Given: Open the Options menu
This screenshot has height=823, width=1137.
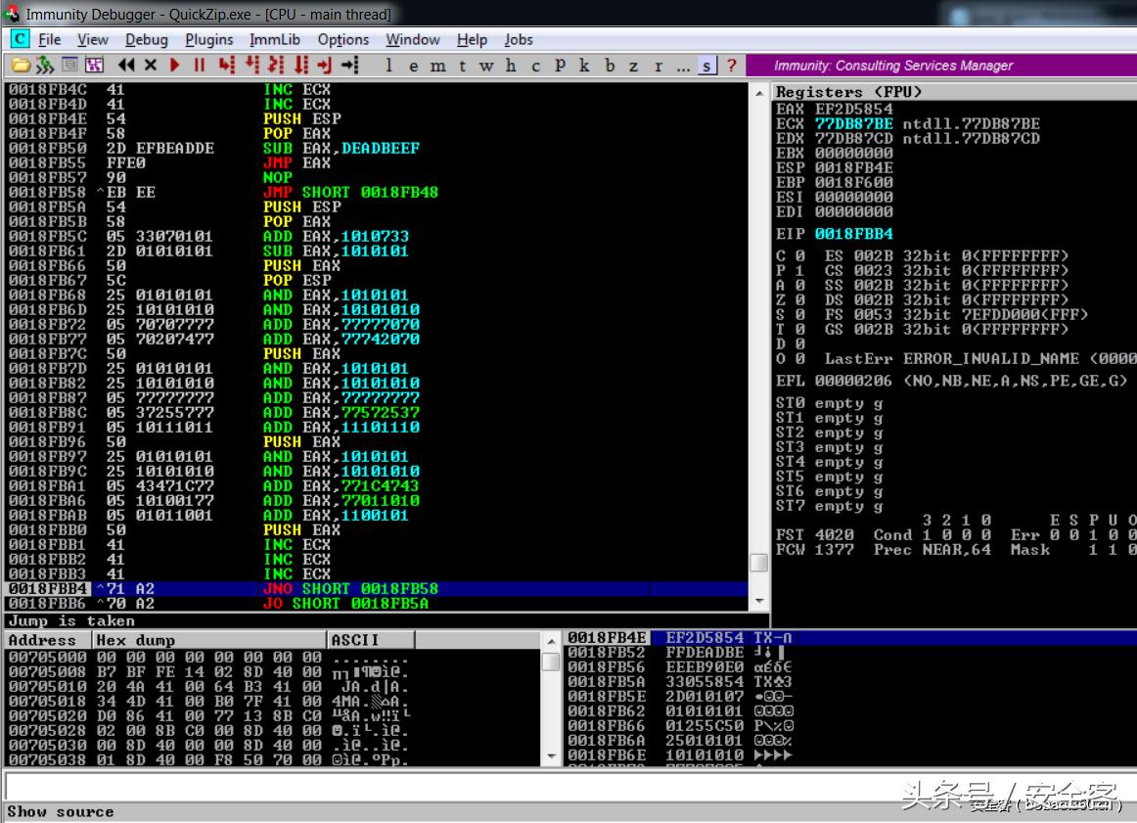Looking at the screenshot, I should click(x=343, y=40).
